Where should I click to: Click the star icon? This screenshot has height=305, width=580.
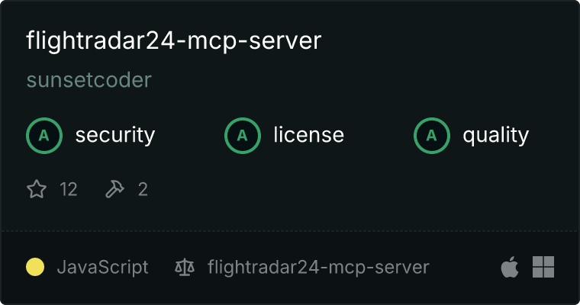pyautogui.click(x=37, y=189)
